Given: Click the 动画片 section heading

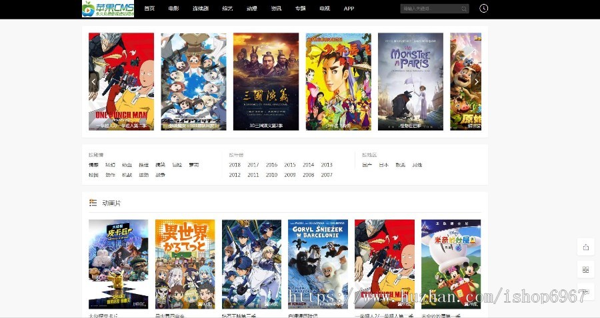Looking at the screenshot, I should pos(111,203).
